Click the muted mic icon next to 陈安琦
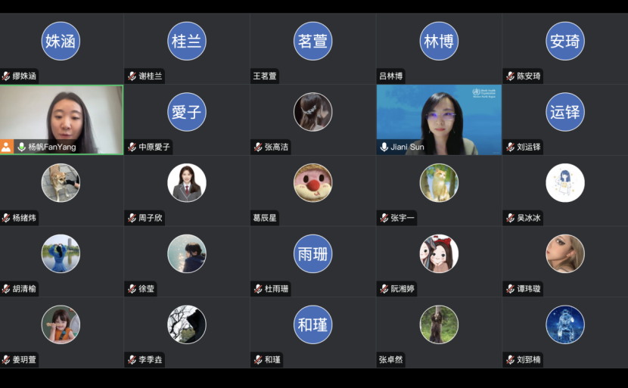 click(x=510, y=76)
